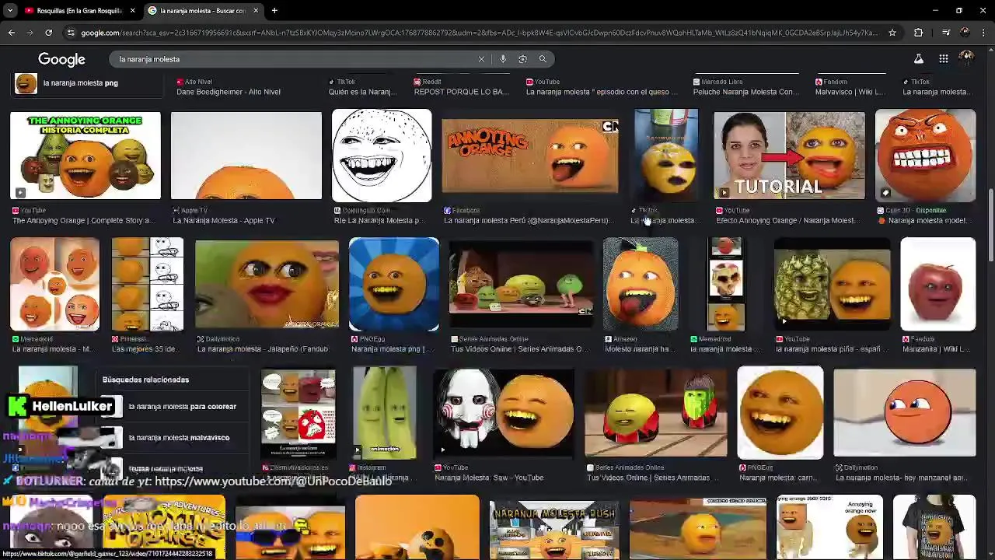Open the 'La Naranja Molesta - Apple TV' caption

[224, 221]
